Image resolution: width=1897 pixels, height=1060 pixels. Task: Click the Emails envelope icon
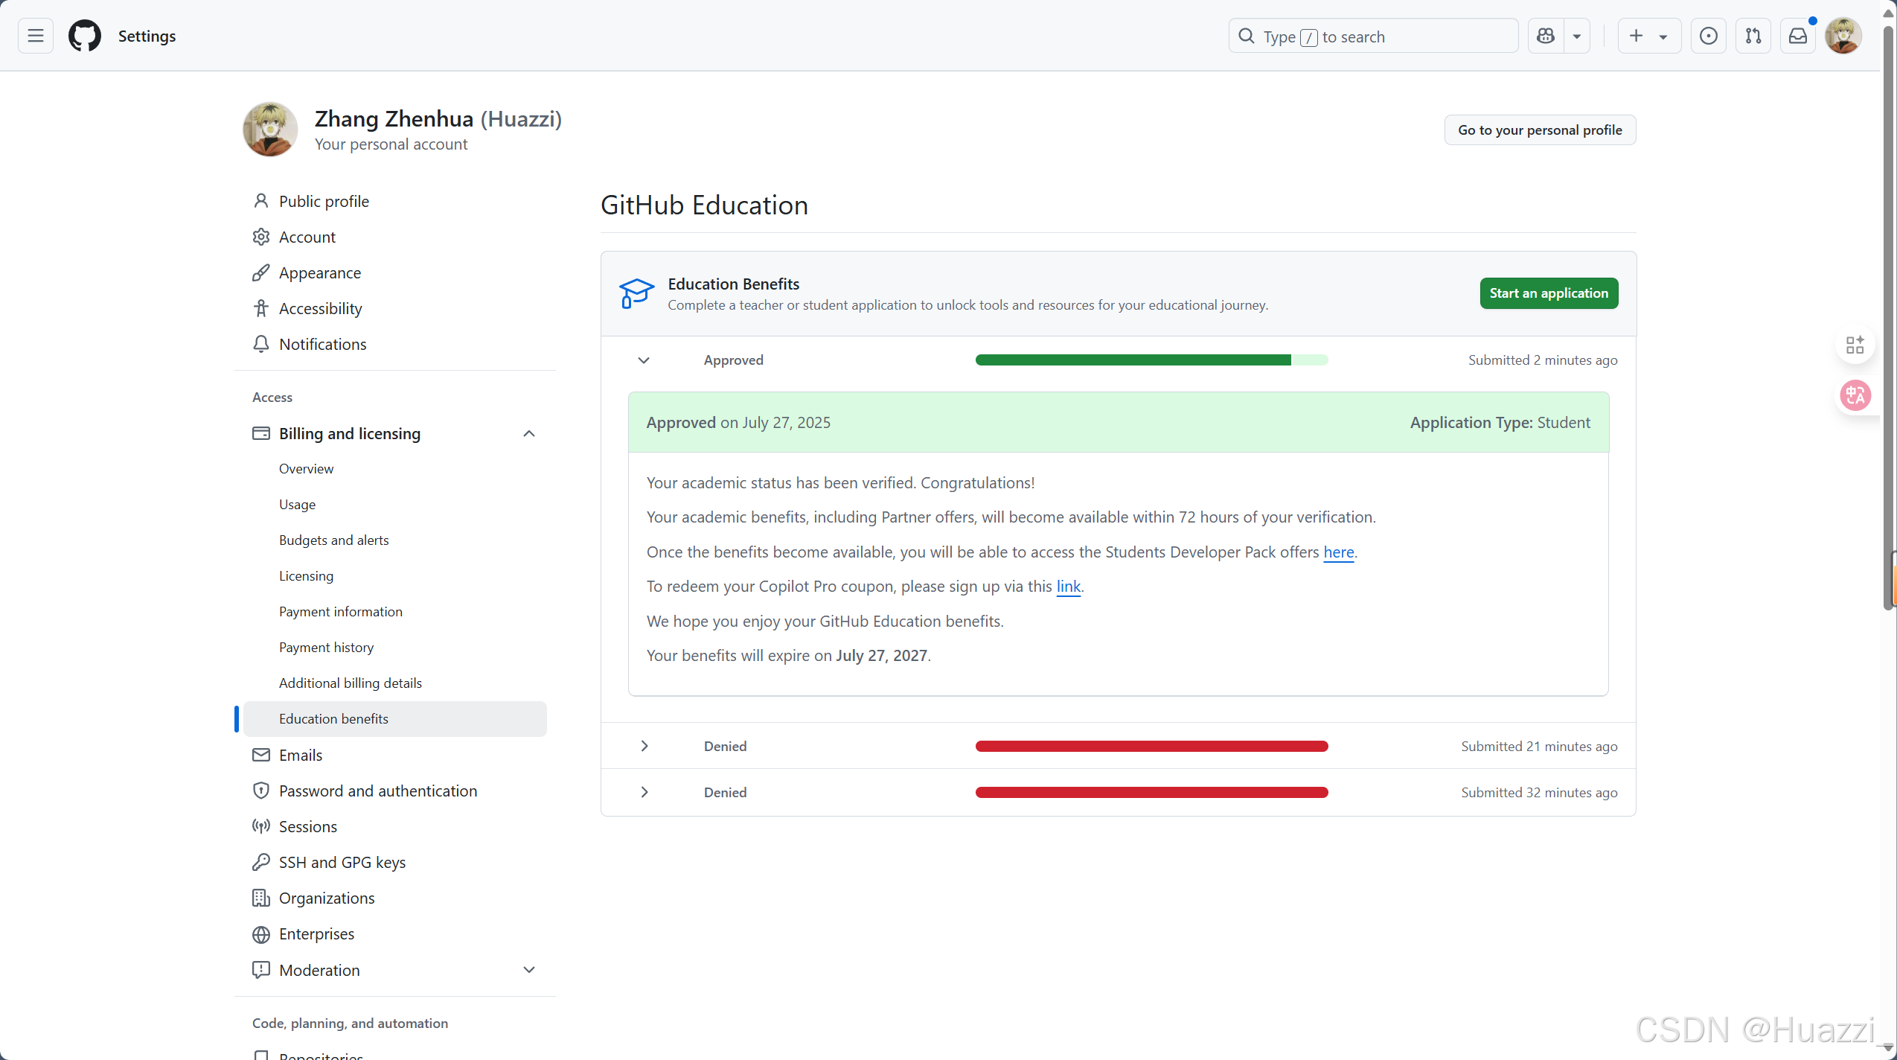[x=261, y=755]
